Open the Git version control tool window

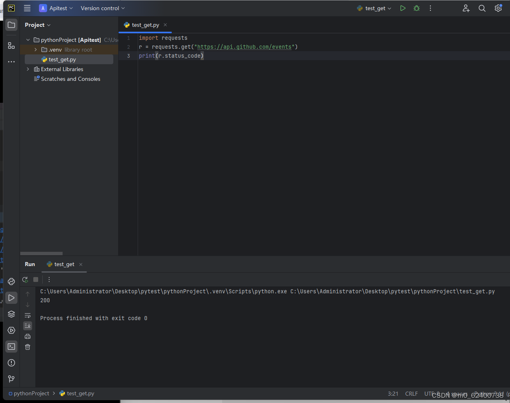11,379
